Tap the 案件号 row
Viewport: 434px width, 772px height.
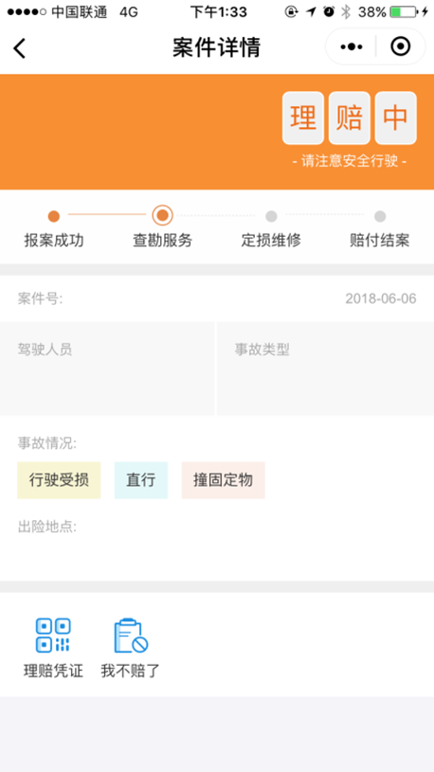(x=217, y=298)
